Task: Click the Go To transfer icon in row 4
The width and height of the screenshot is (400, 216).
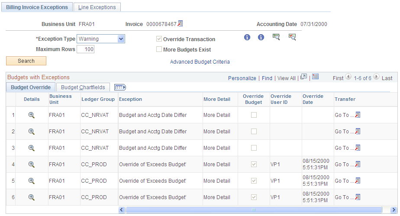Action: click(358, 164)
